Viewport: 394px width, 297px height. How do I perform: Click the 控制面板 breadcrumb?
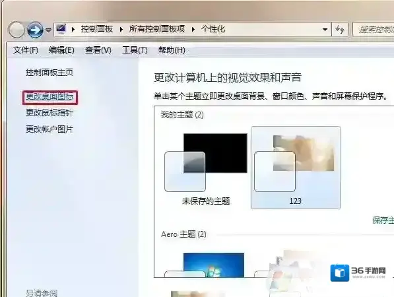[x=97, y=29]
